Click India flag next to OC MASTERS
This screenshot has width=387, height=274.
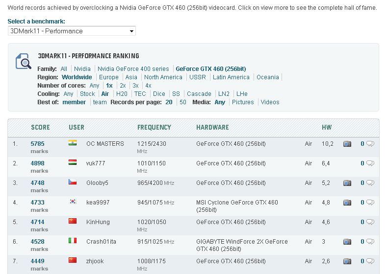73,143
